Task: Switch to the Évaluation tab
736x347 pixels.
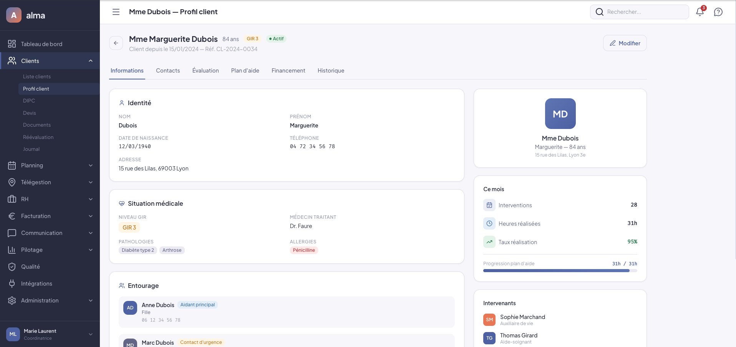Action: click(206, 71)
